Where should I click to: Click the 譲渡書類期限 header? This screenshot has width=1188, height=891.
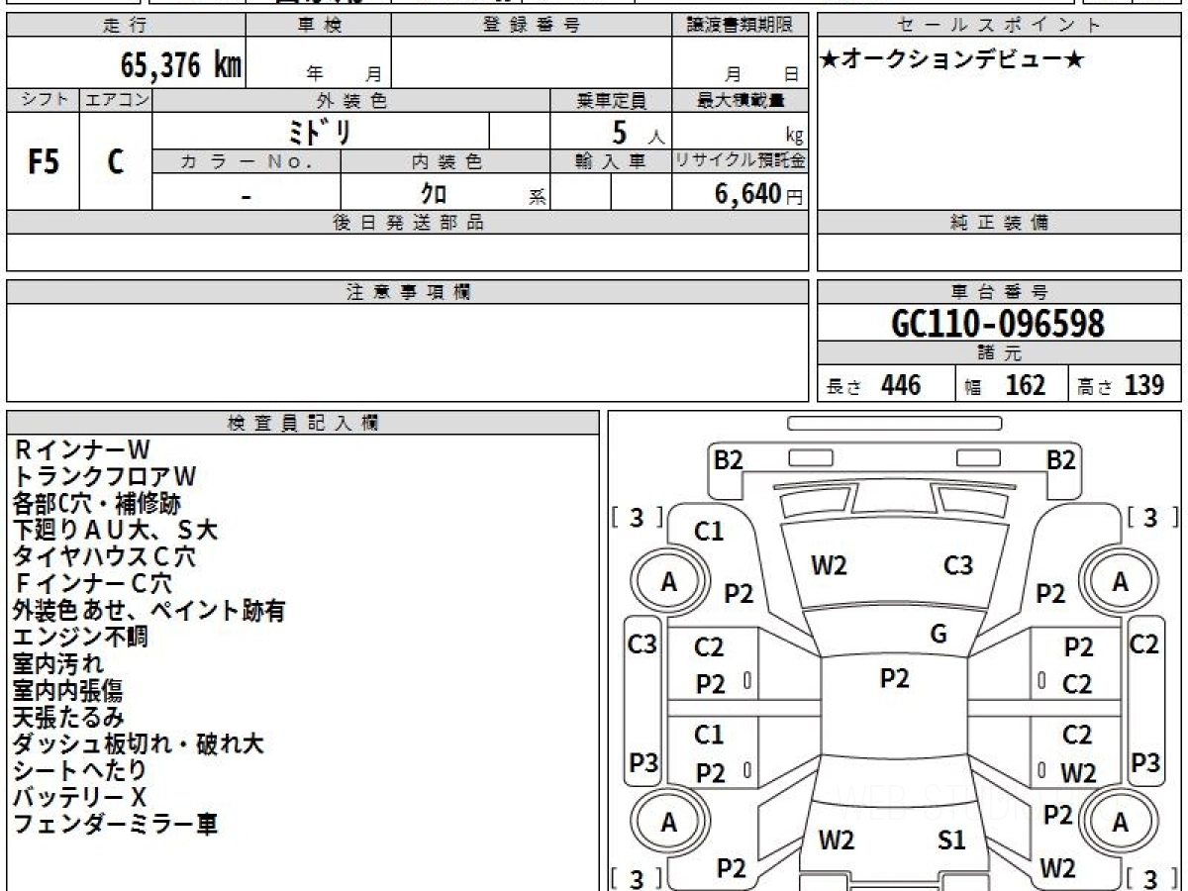740,25
